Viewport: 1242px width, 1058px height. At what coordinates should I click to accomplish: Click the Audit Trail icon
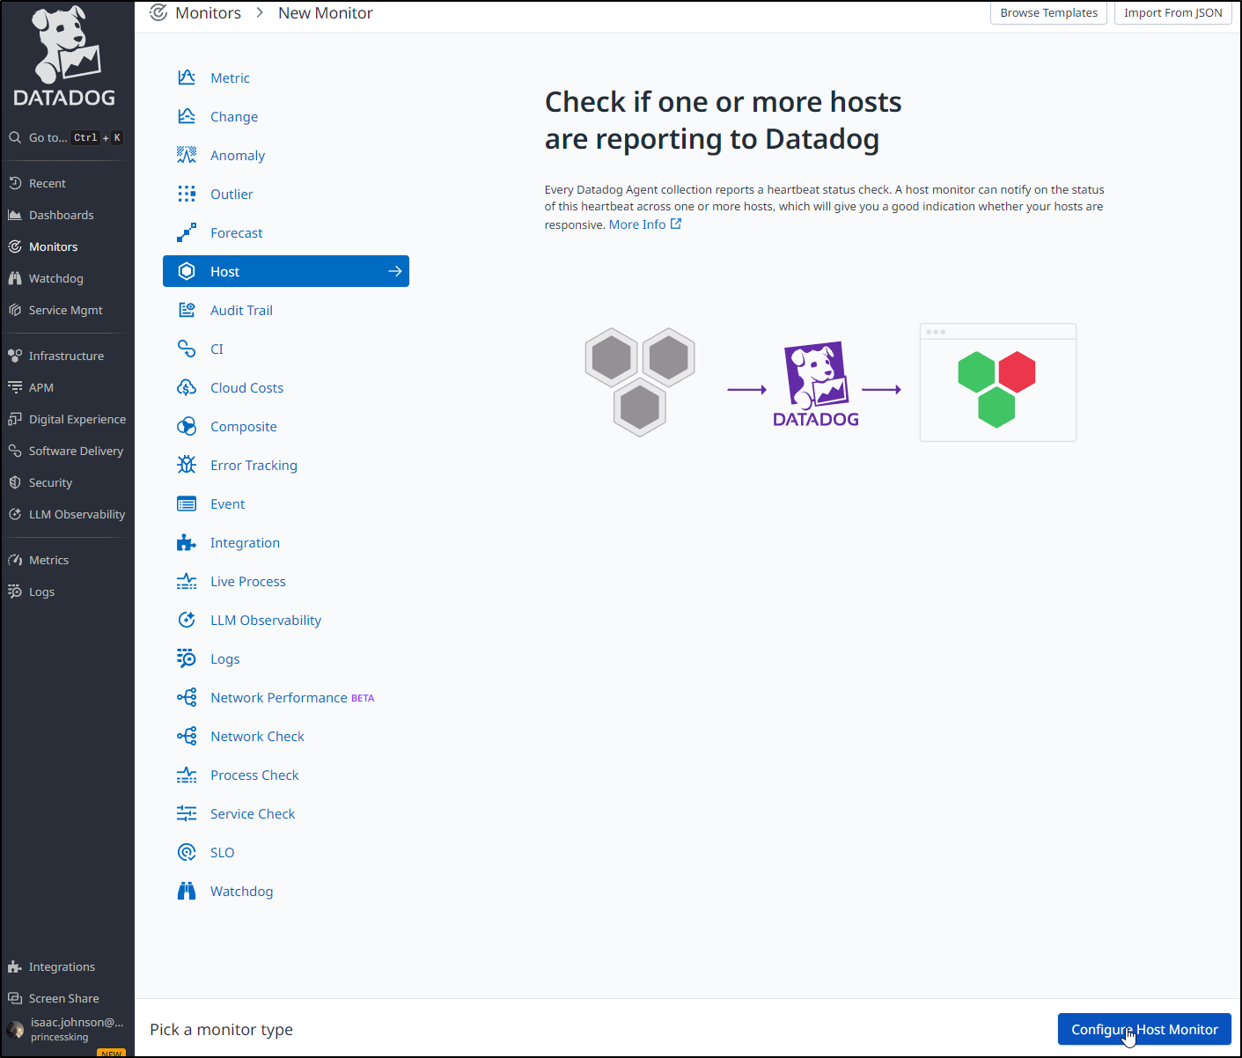187,310
